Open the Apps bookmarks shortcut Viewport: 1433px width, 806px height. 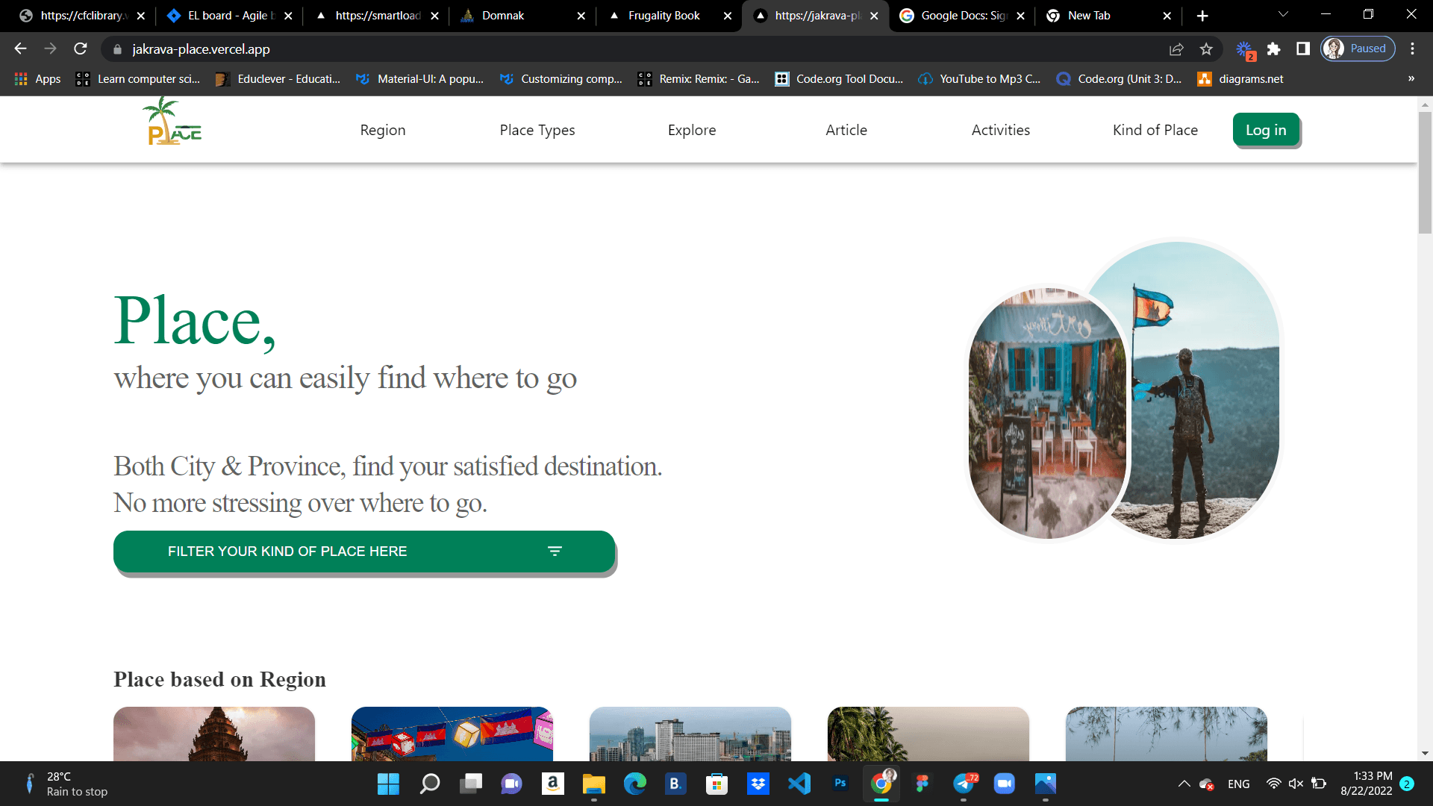point(37,78)
